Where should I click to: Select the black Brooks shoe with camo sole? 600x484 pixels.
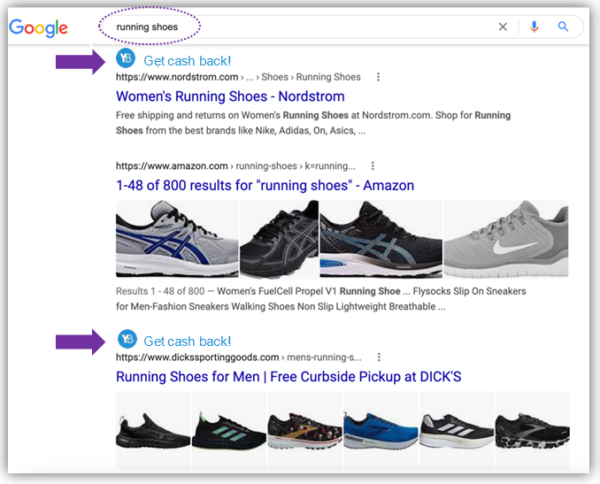point(532,430)
